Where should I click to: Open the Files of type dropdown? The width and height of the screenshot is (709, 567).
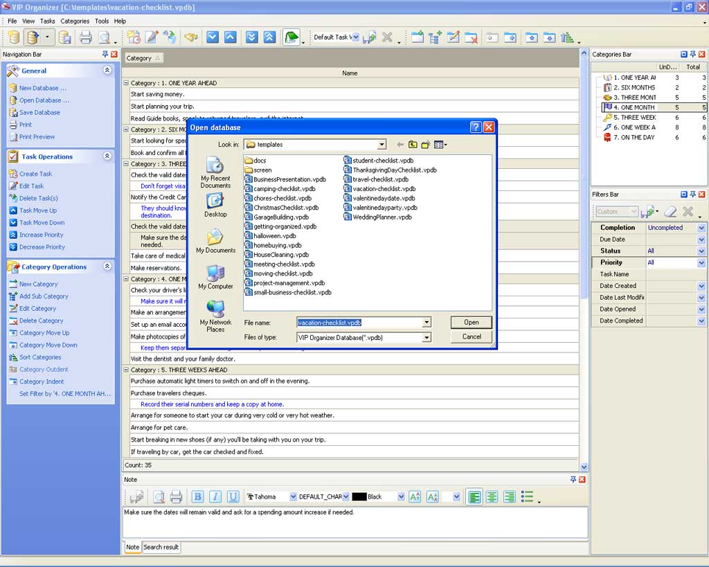click(427, 338)
